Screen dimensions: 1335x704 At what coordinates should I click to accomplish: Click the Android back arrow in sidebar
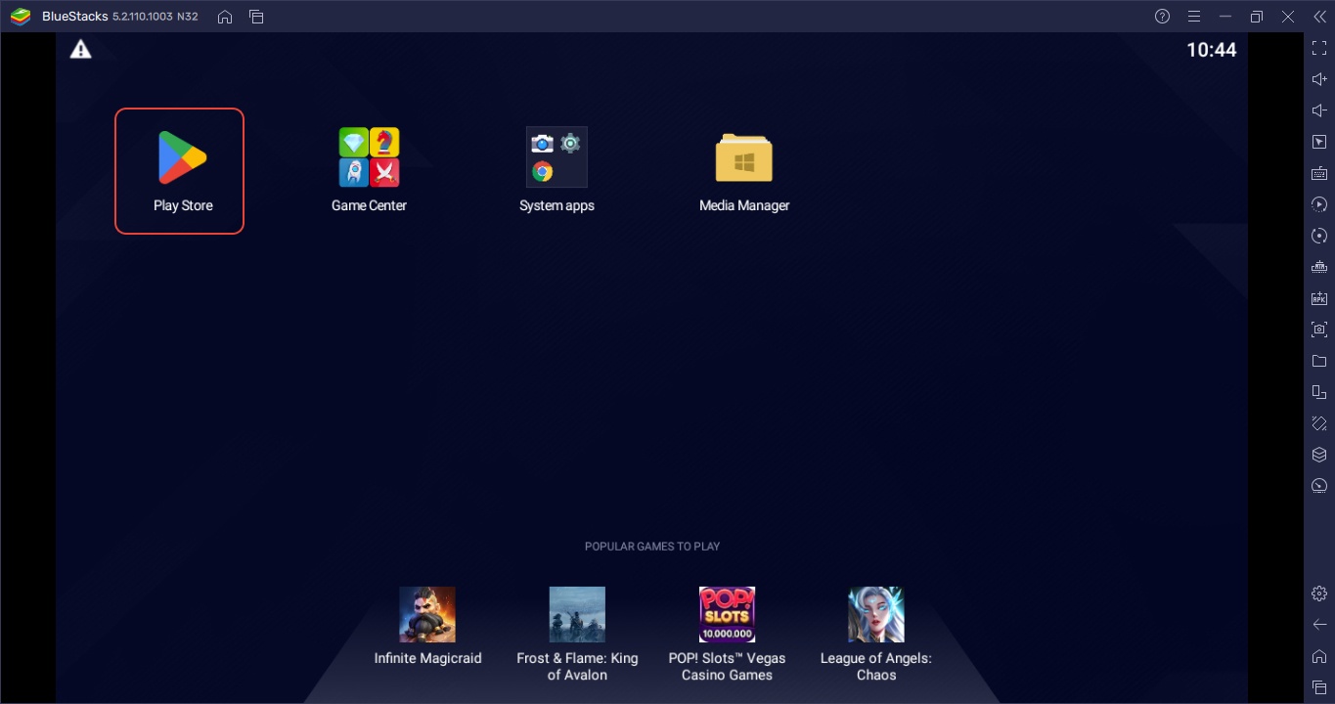click(1319, 624)
